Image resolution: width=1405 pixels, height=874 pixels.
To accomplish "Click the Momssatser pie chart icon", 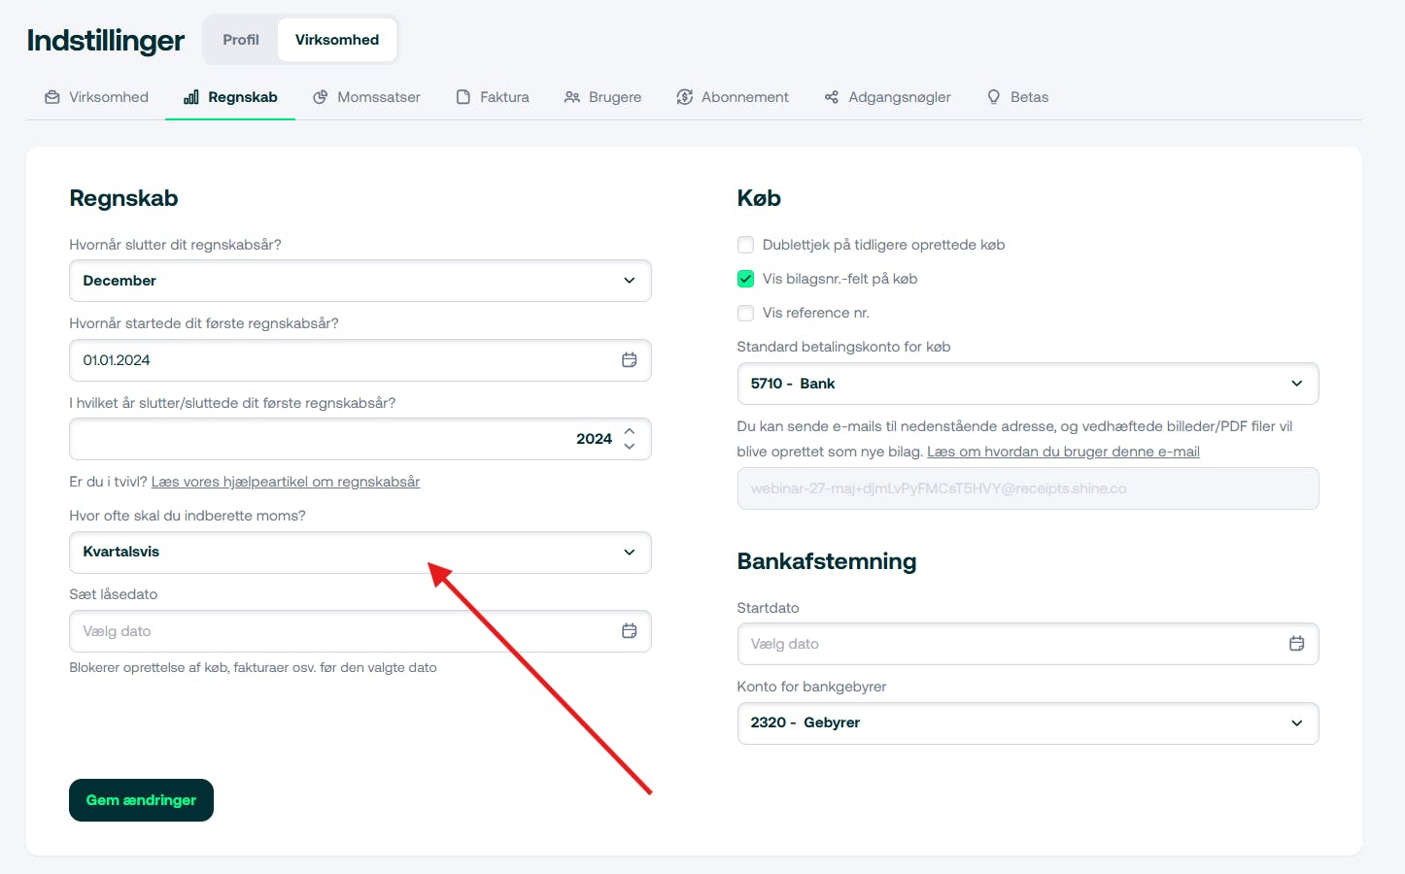I will tap(321, 97).
